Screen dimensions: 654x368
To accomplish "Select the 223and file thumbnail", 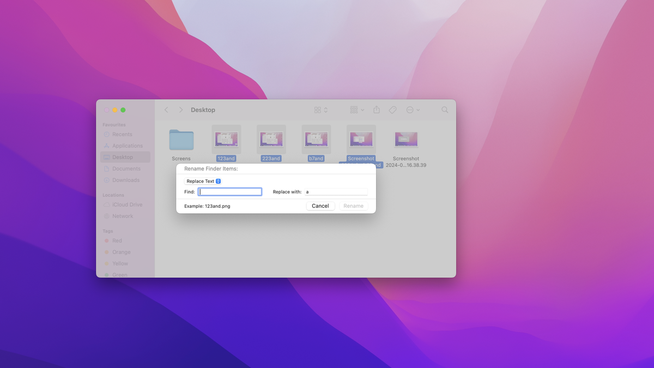I will click(x=271, y=140).
